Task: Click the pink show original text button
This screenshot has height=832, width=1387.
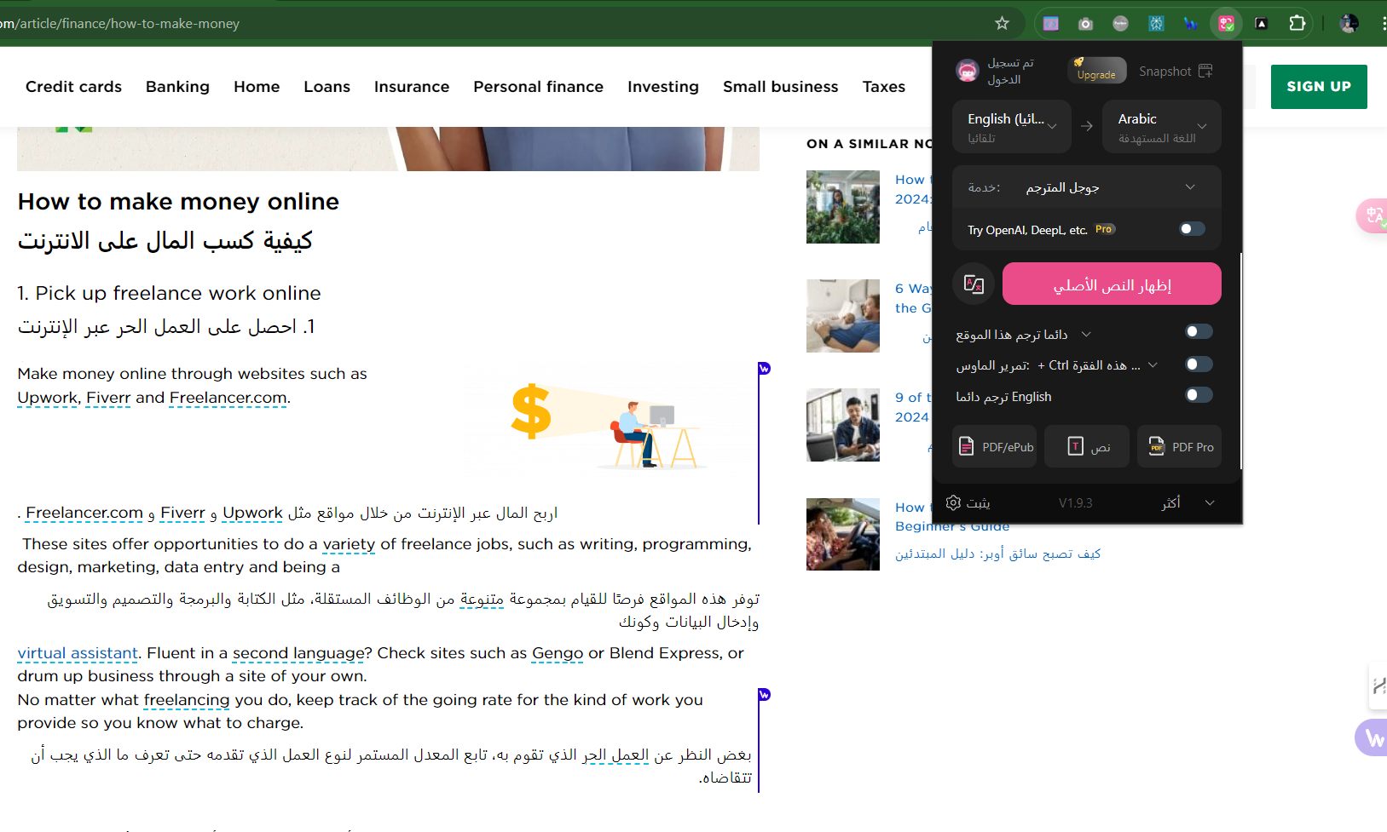Action: (1112, 284)
